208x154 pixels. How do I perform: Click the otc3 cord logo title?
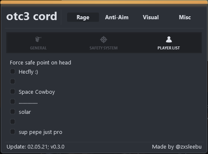click(x=32, y=16)
